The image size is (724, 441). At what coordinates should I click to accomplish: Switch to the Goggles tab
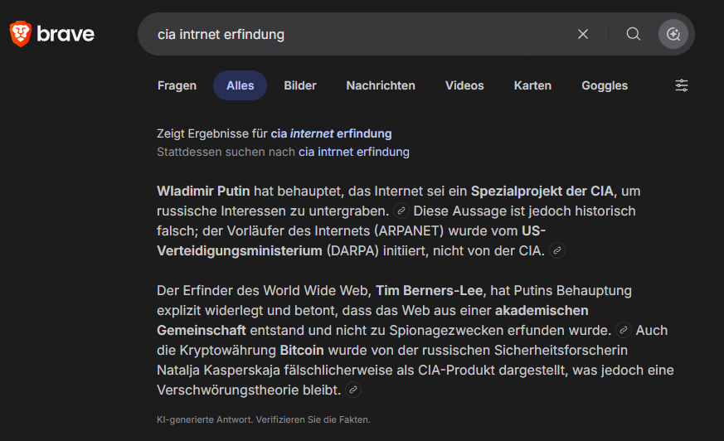605,85
